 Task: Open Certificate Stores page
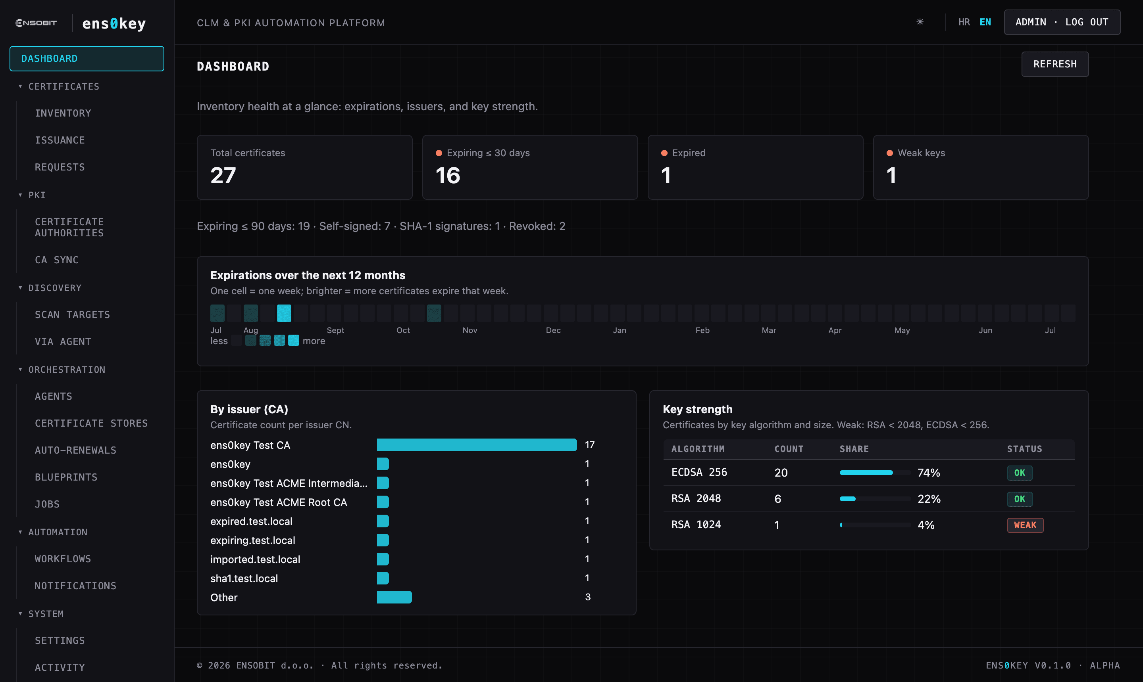[x=92, y=423]
